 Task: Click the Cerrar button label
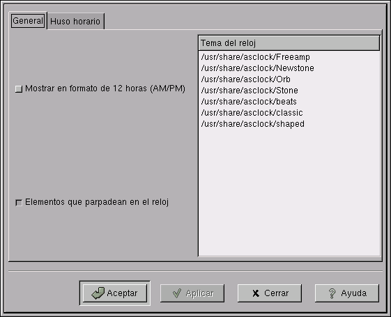(276, 293)
